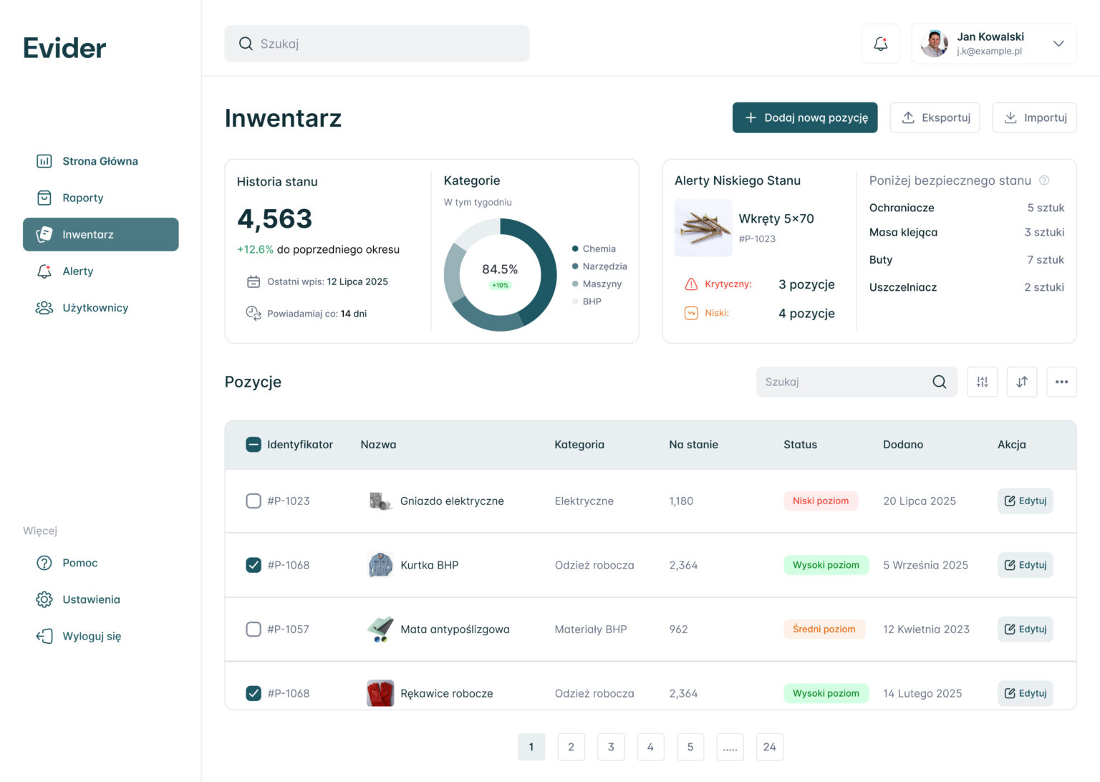The height and width of the screenshot is (782, 1100).
Task: Click the filter sliders icon in Pozycje
Action: [982, 382]
